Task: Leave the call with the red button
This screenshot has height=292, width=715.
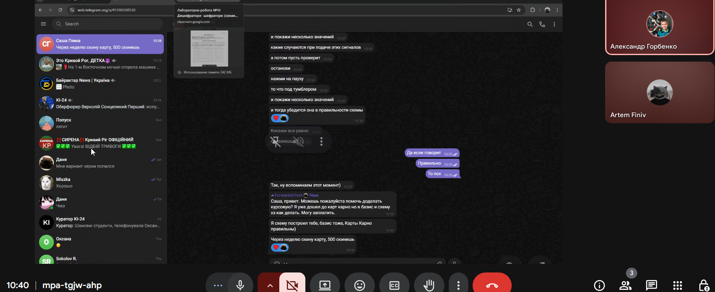Action: [x=492, y=285]
